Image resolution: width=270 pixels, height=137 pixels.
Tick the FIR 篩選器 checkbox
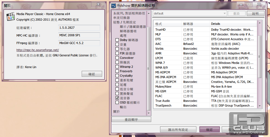click(x=117, y=53)
